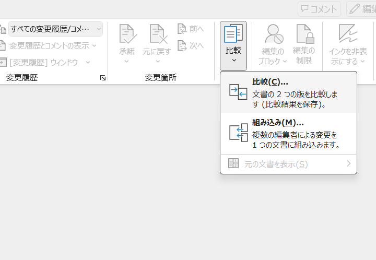The height and width of the screenshot is (260, 376).
Task: Open 変更履歴 group dialog launcher
Action: 103,78
